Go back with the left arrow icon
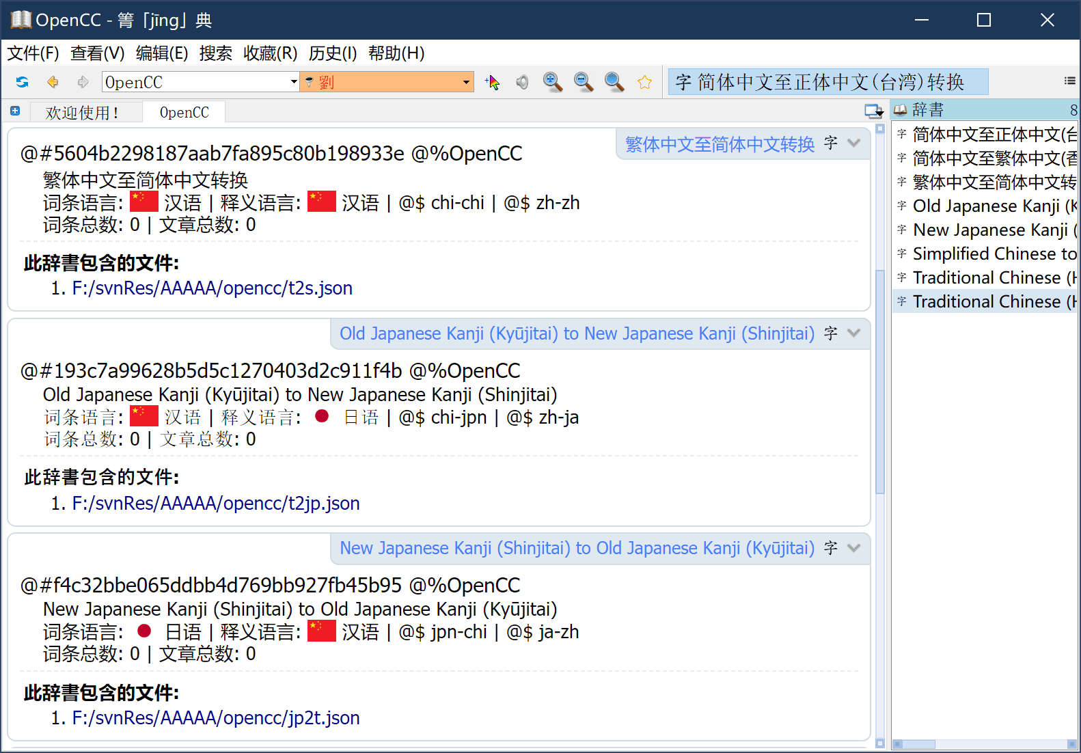The width and height of the screenshot is (1081, 753). [x=53, y=82]
